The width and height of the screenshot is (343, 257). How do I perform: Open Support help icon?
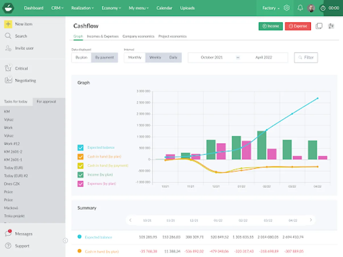click(8, 246)
